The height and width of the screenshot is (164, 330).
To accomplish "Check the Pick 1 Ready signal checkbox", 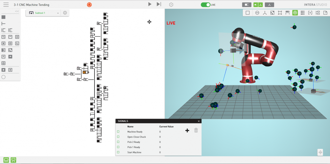I will [118, 147].
